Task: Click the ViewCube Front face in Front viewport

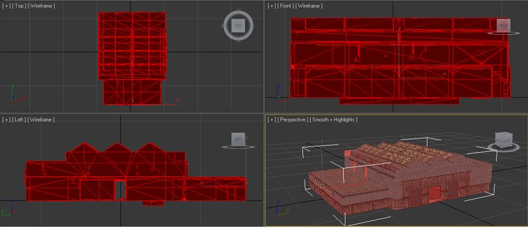Action: tap(504, 25)
